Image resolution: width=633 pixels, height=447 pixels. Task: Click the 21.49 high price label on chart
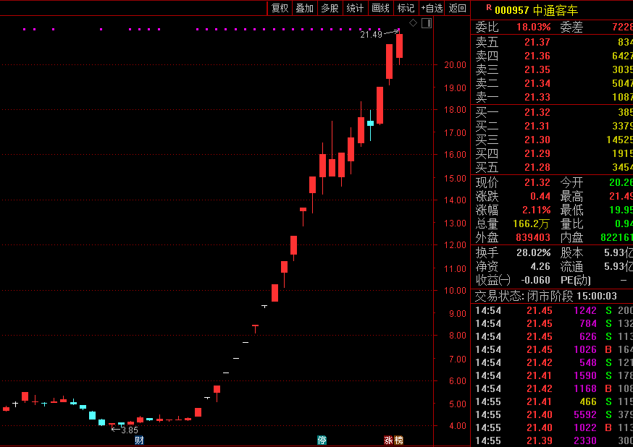[371, 35]
